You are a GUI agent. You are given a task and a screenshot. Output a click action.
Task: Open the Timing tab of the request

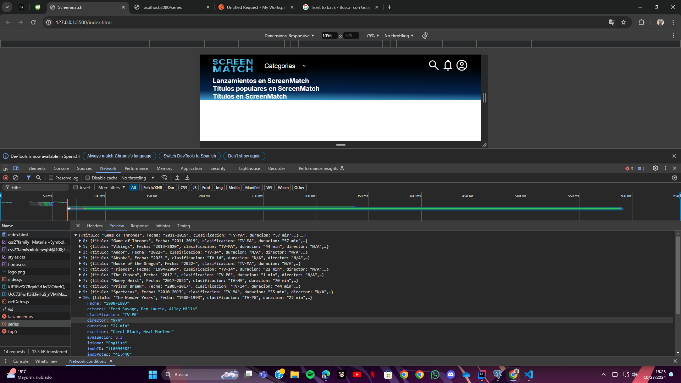tap(183, 226)
